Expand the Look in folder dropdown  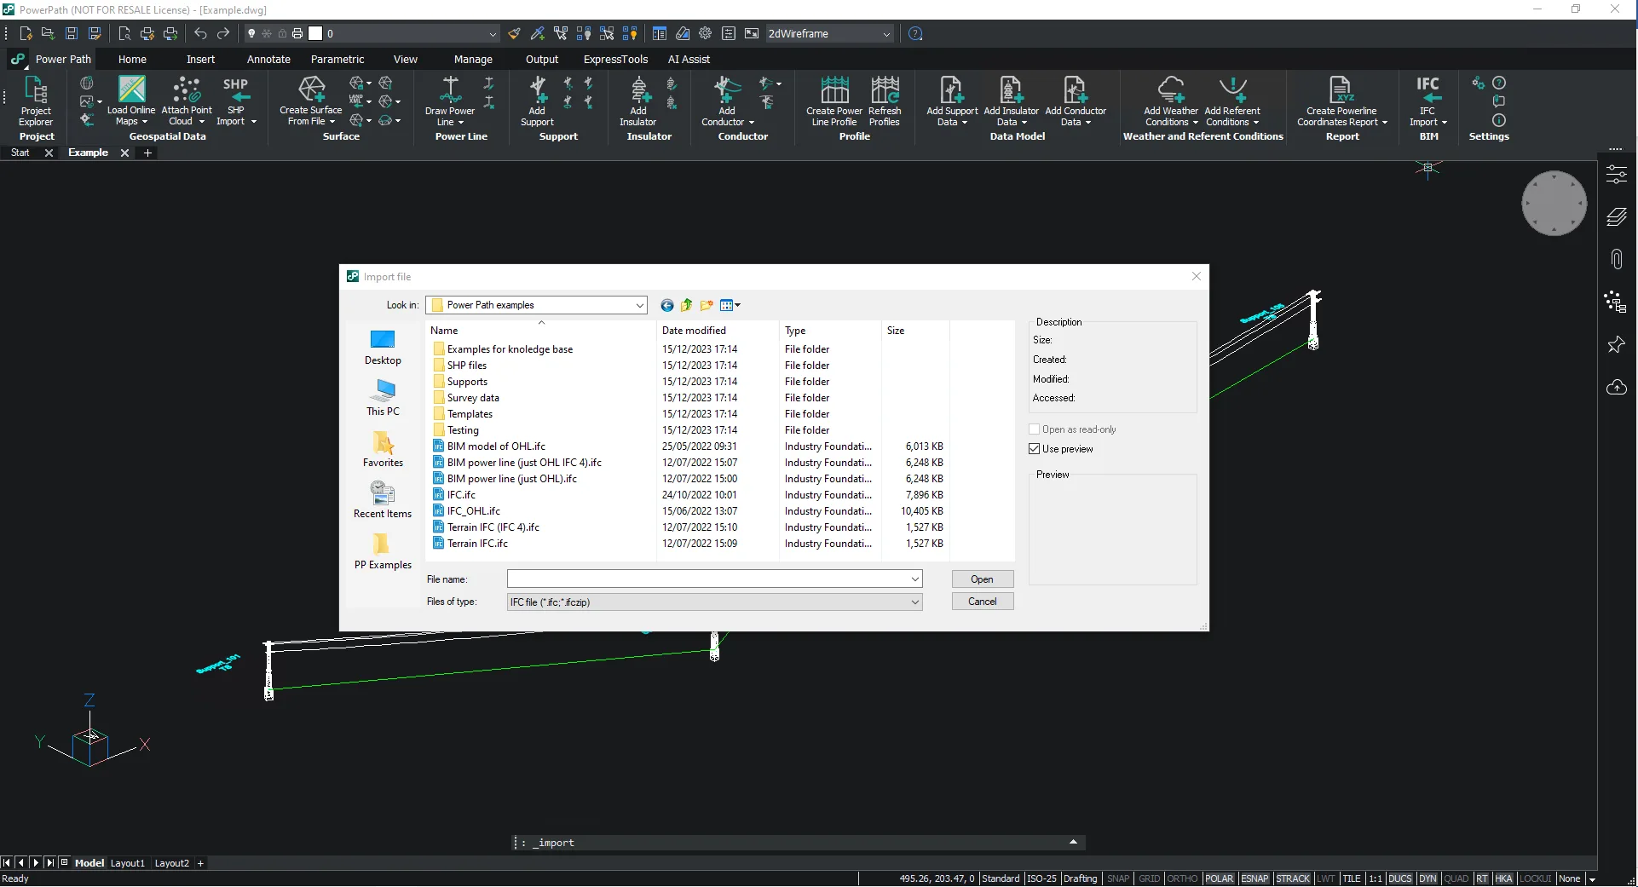tap(639, 305)
